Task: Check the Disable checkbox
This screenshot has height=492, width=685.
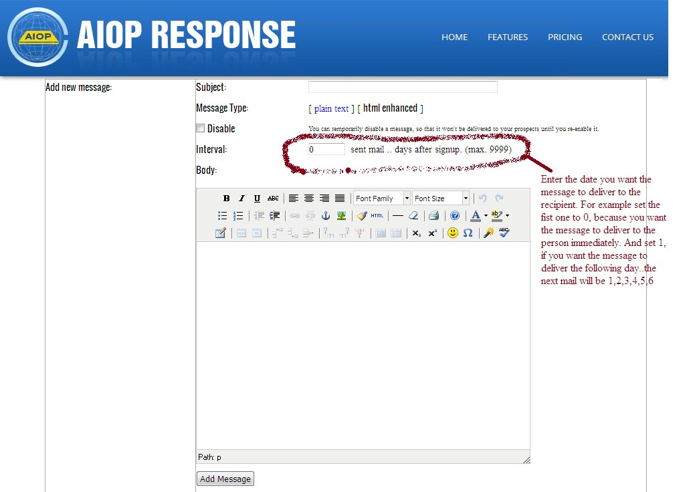Action: (201, 128)
